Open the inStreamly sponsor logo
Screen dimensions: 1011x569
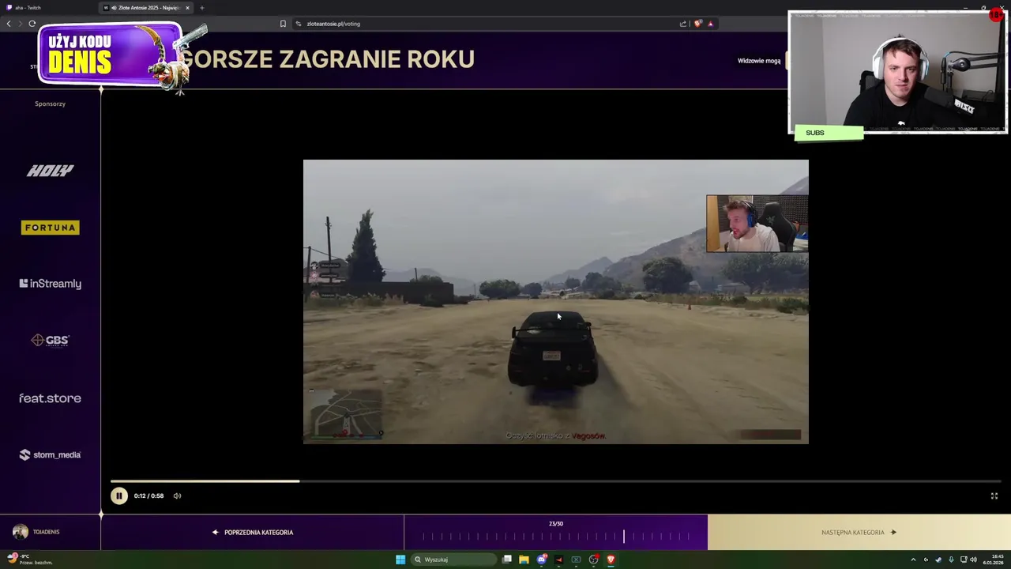pyautogui.click(x=50, y=284)
